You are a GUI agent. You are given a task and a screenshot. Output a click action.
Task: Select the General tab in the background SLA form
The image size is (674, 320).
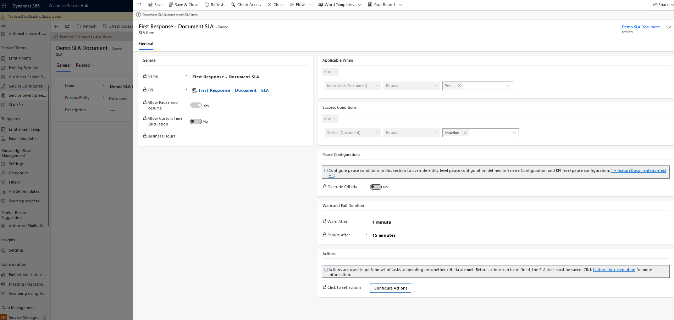[x=63, y=65]
